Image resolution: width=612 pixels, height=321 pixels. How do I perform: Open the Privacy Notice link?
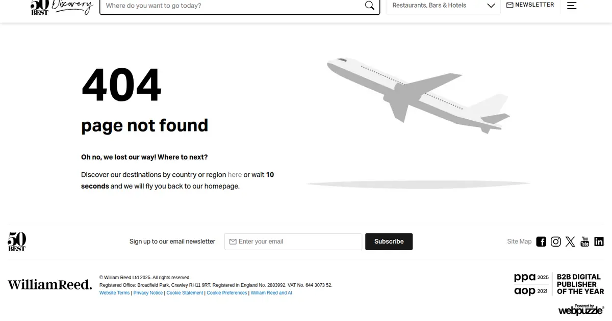(148, 293)
